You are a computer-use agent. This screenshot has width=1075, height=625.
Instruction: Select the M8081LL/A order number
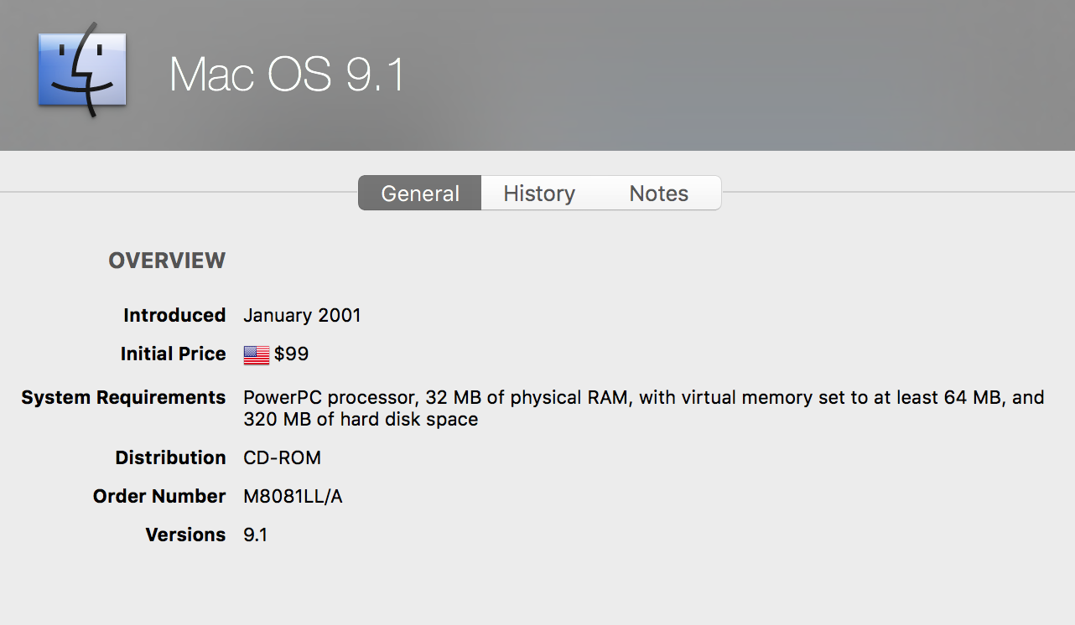click(x=293, y=497)
